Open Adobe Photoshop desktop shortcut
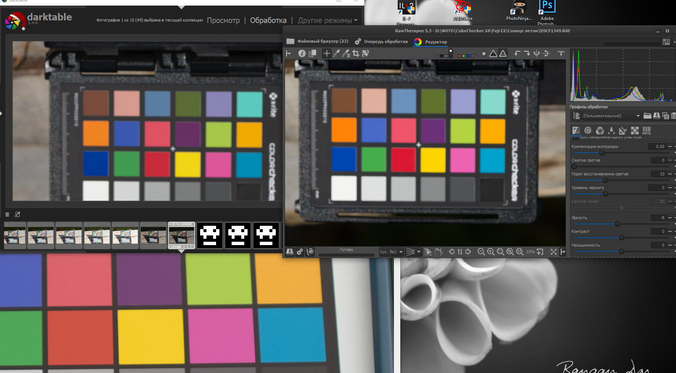 (547, 12)
